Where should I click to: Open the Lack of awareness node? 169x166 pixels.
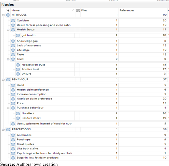29,45
